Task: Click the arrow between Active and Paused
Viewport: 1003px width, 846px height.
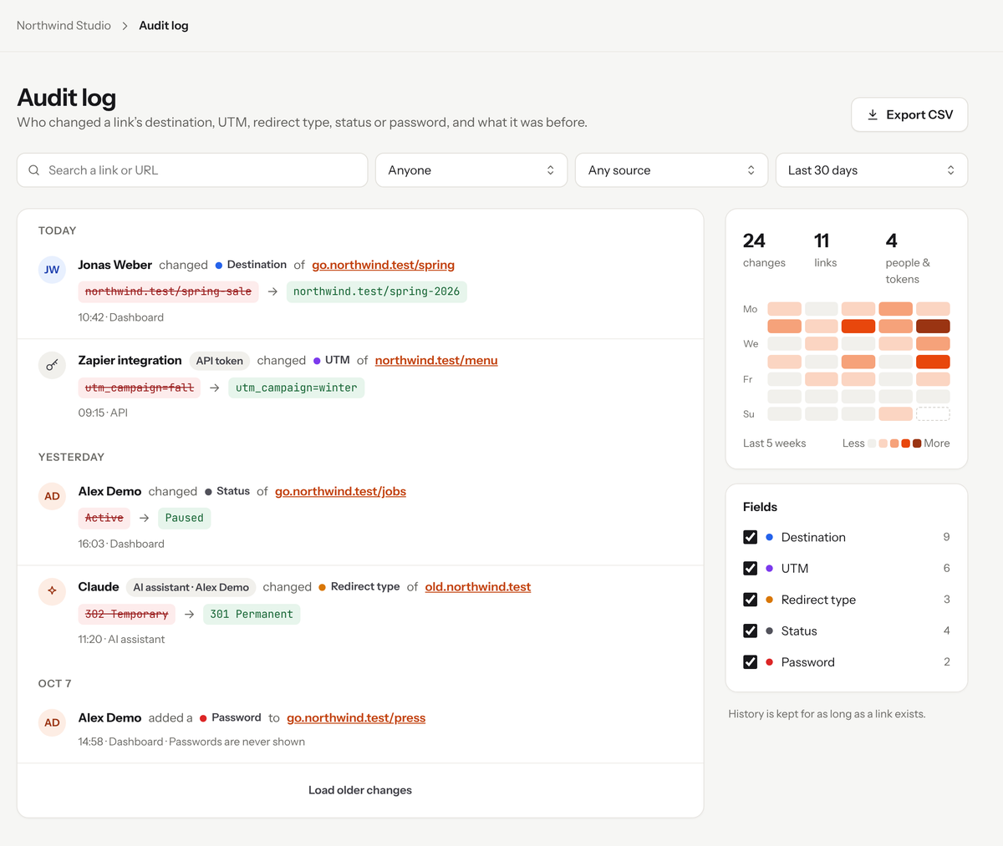Action: 144,518
